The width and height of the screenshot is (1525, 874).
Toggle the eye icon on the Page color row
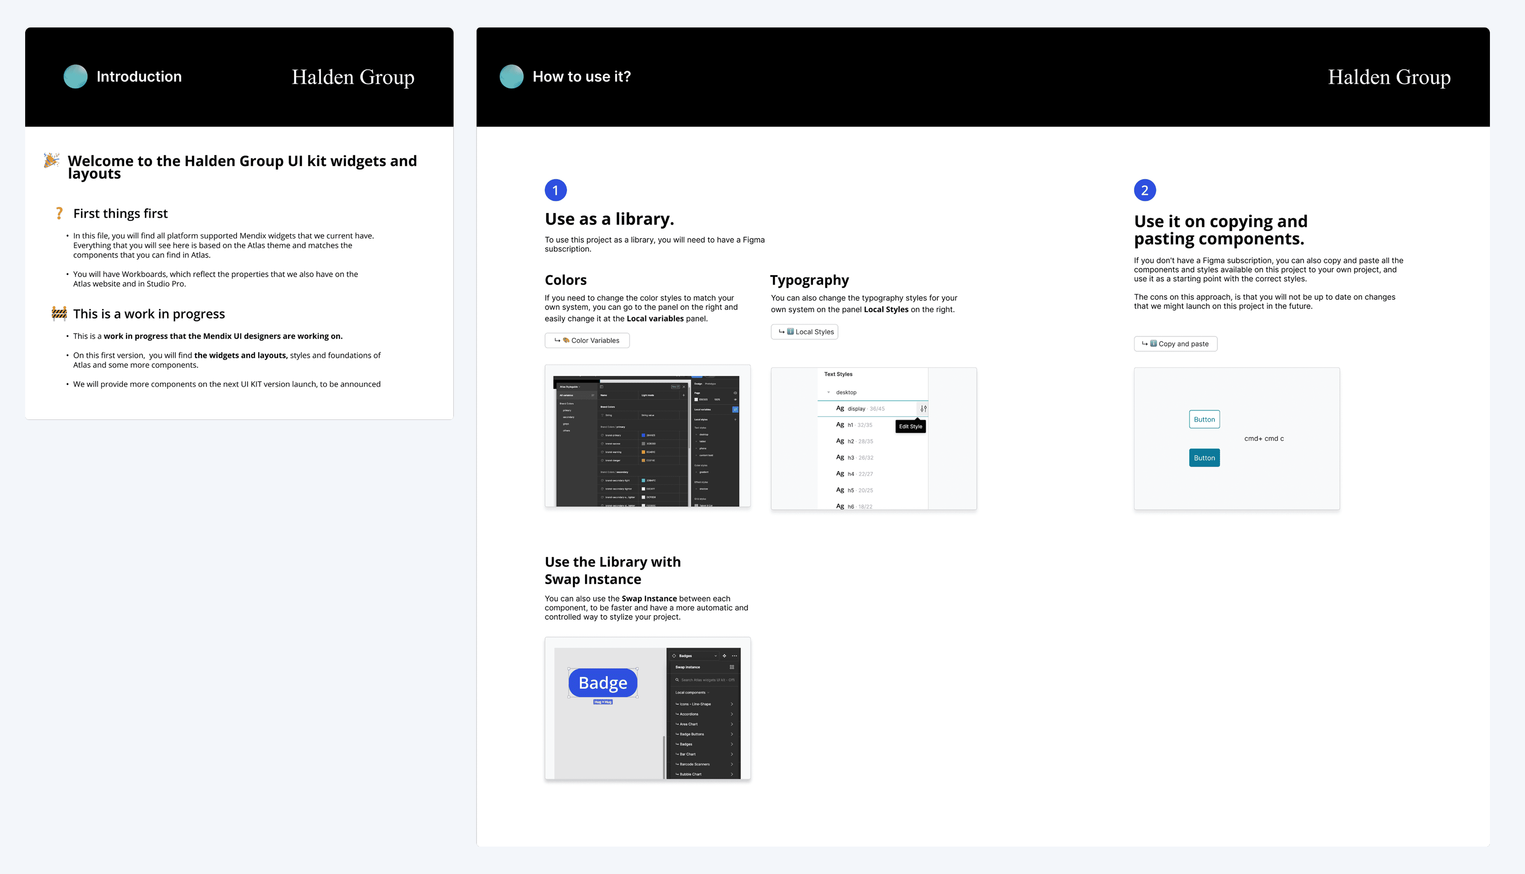coord(736,400)
